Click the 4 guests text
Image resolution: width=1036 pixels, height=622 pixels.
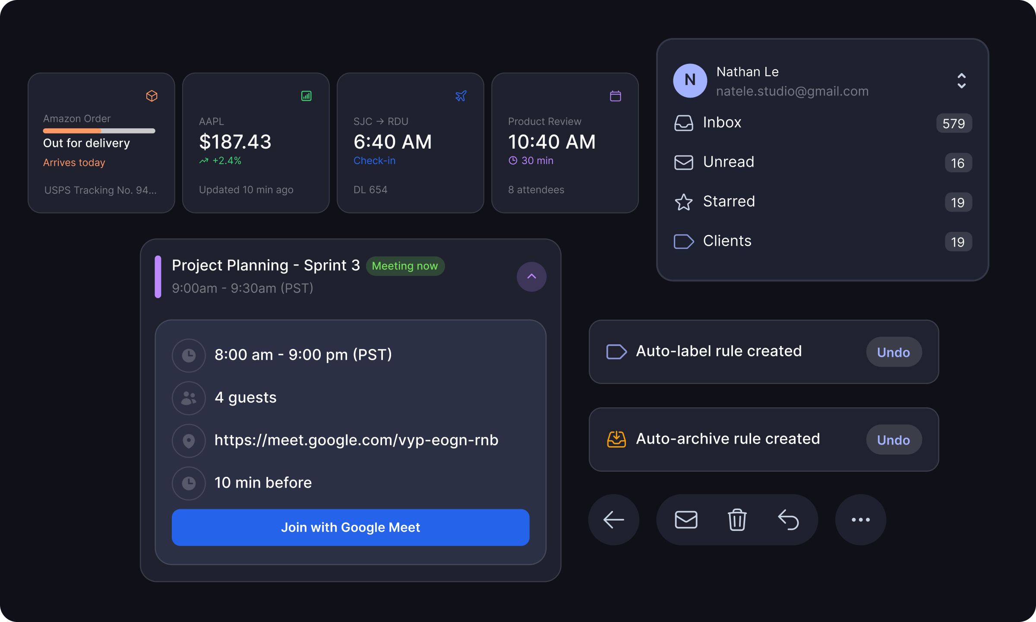246,397
